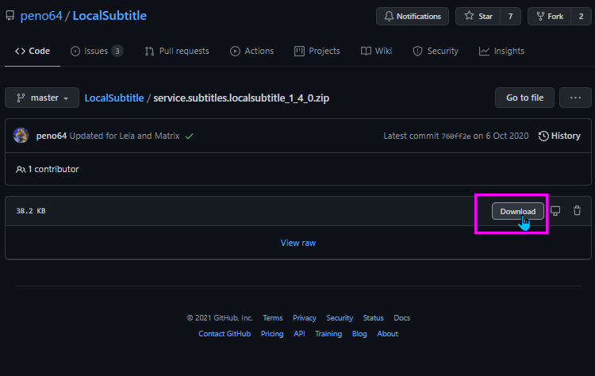Open the LocalSubtitle repository title link

pyautogui.click(x=109, y=16)
